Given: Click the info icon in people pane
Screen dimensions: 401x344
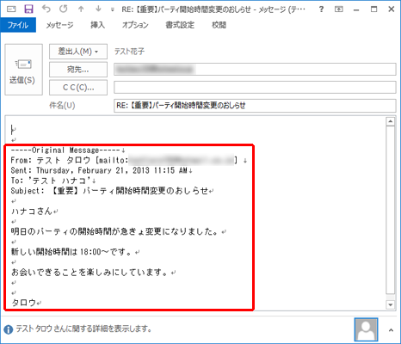Looking at the screenshot, I should tap(8, 329).
